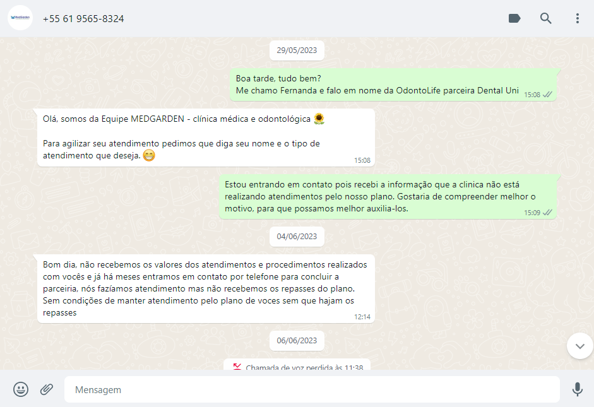Screen dimensions: 594x407
Task: Click the 29/05/2023 date badge
Action: 297,50
